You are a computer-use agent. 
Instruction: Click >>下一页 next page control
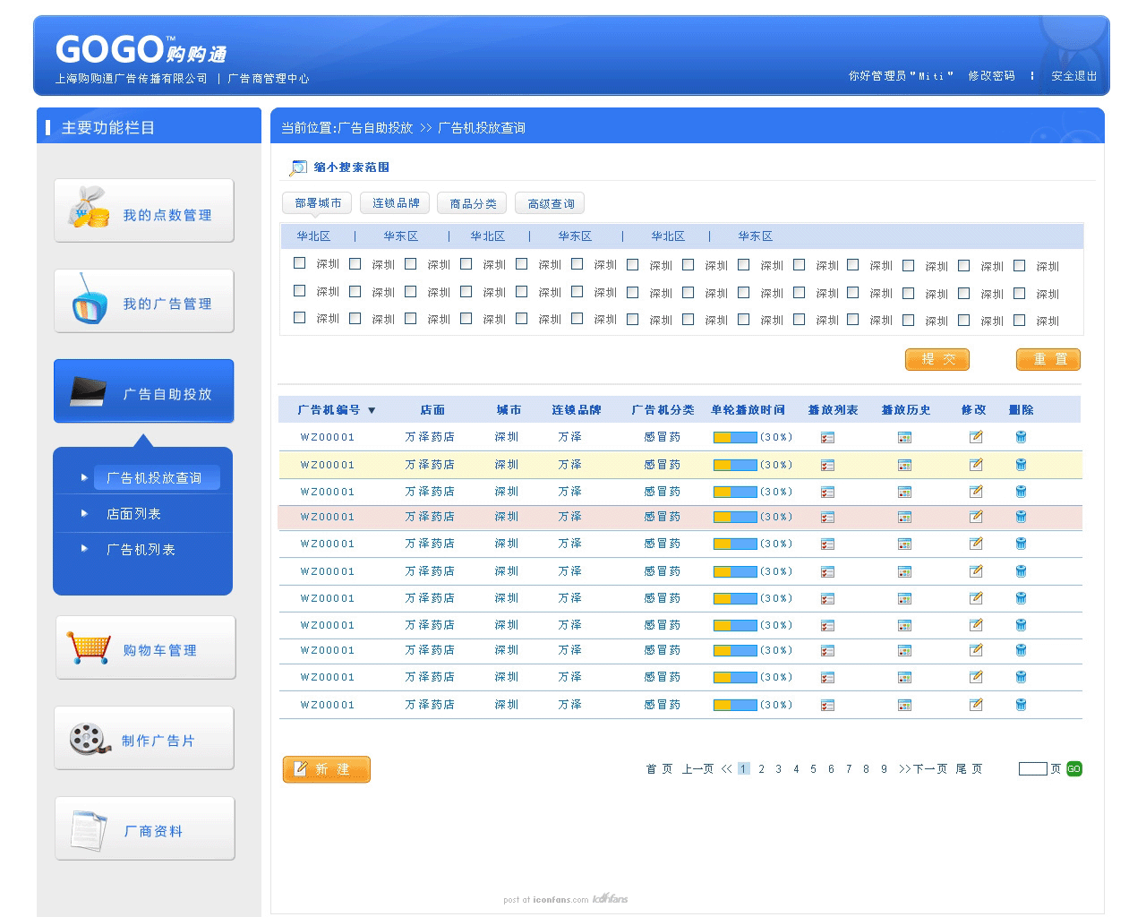(923, 769)
